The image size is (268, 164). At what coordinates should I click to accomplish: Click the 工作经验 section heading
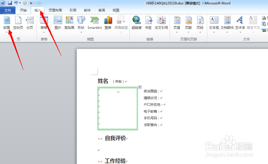[x=115, y=161]
